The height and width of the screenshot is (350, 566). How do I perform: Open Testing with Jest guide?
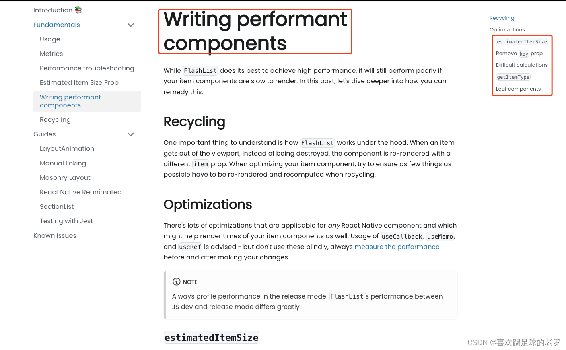(x=66, y=221)
